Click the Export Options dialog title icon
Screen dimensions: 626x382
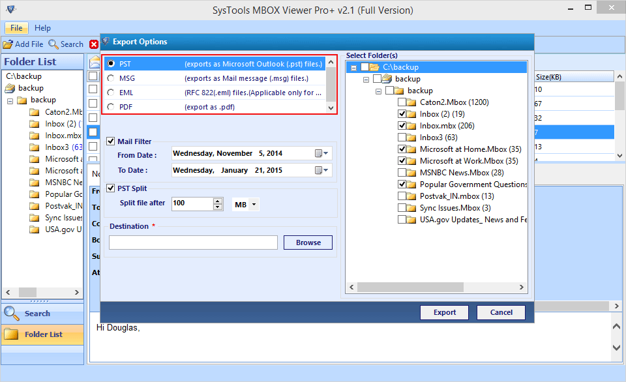coord(106,42)
